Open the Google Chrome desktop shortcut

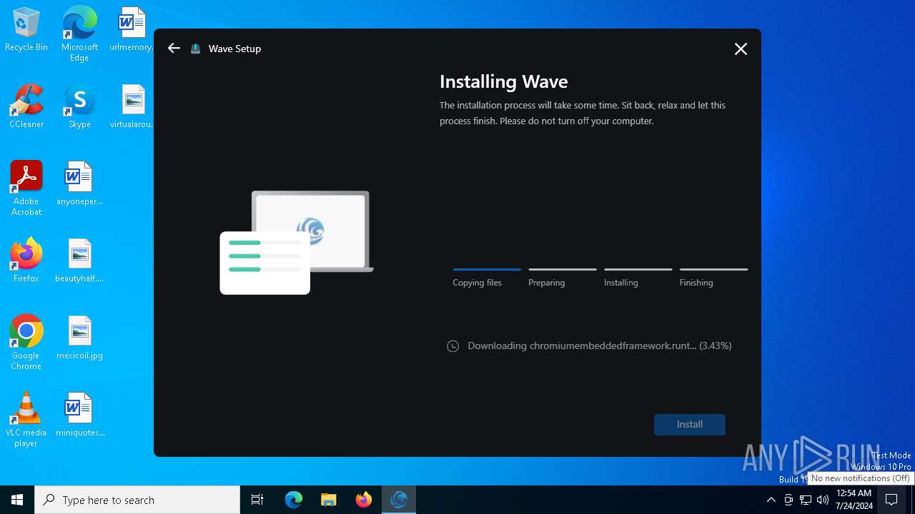(x=26, y=343)
